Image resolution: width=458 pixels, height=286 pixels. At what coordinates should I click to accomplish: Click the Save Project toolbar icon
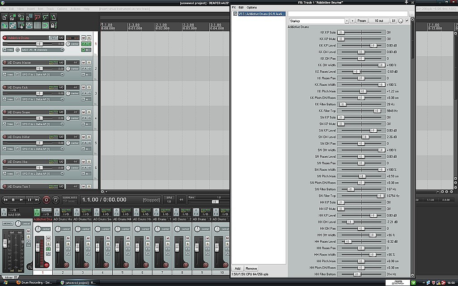point(21,17)
